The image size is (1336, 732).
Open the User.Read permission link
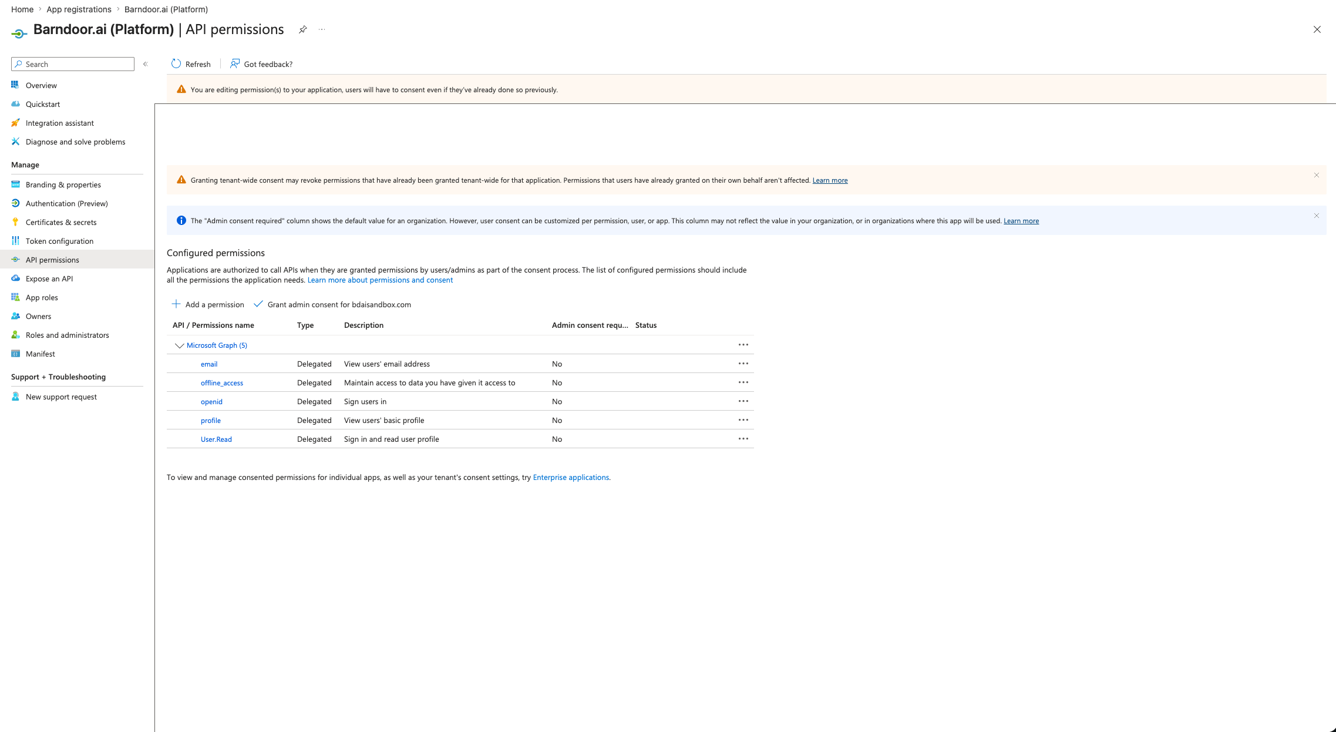click(216, 439)
